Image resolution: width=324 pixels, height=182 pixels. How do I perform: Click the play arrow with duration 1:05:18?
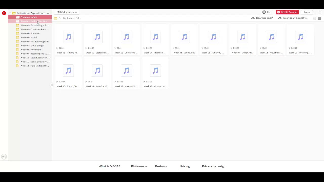click(x=86, y=48)
